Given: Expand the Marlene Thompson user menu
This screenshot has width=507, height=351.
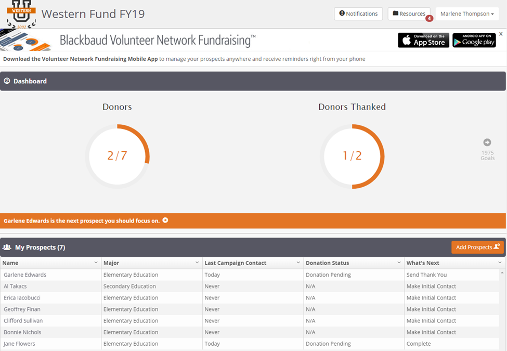Looking at the screenshot, I should 467,14.
